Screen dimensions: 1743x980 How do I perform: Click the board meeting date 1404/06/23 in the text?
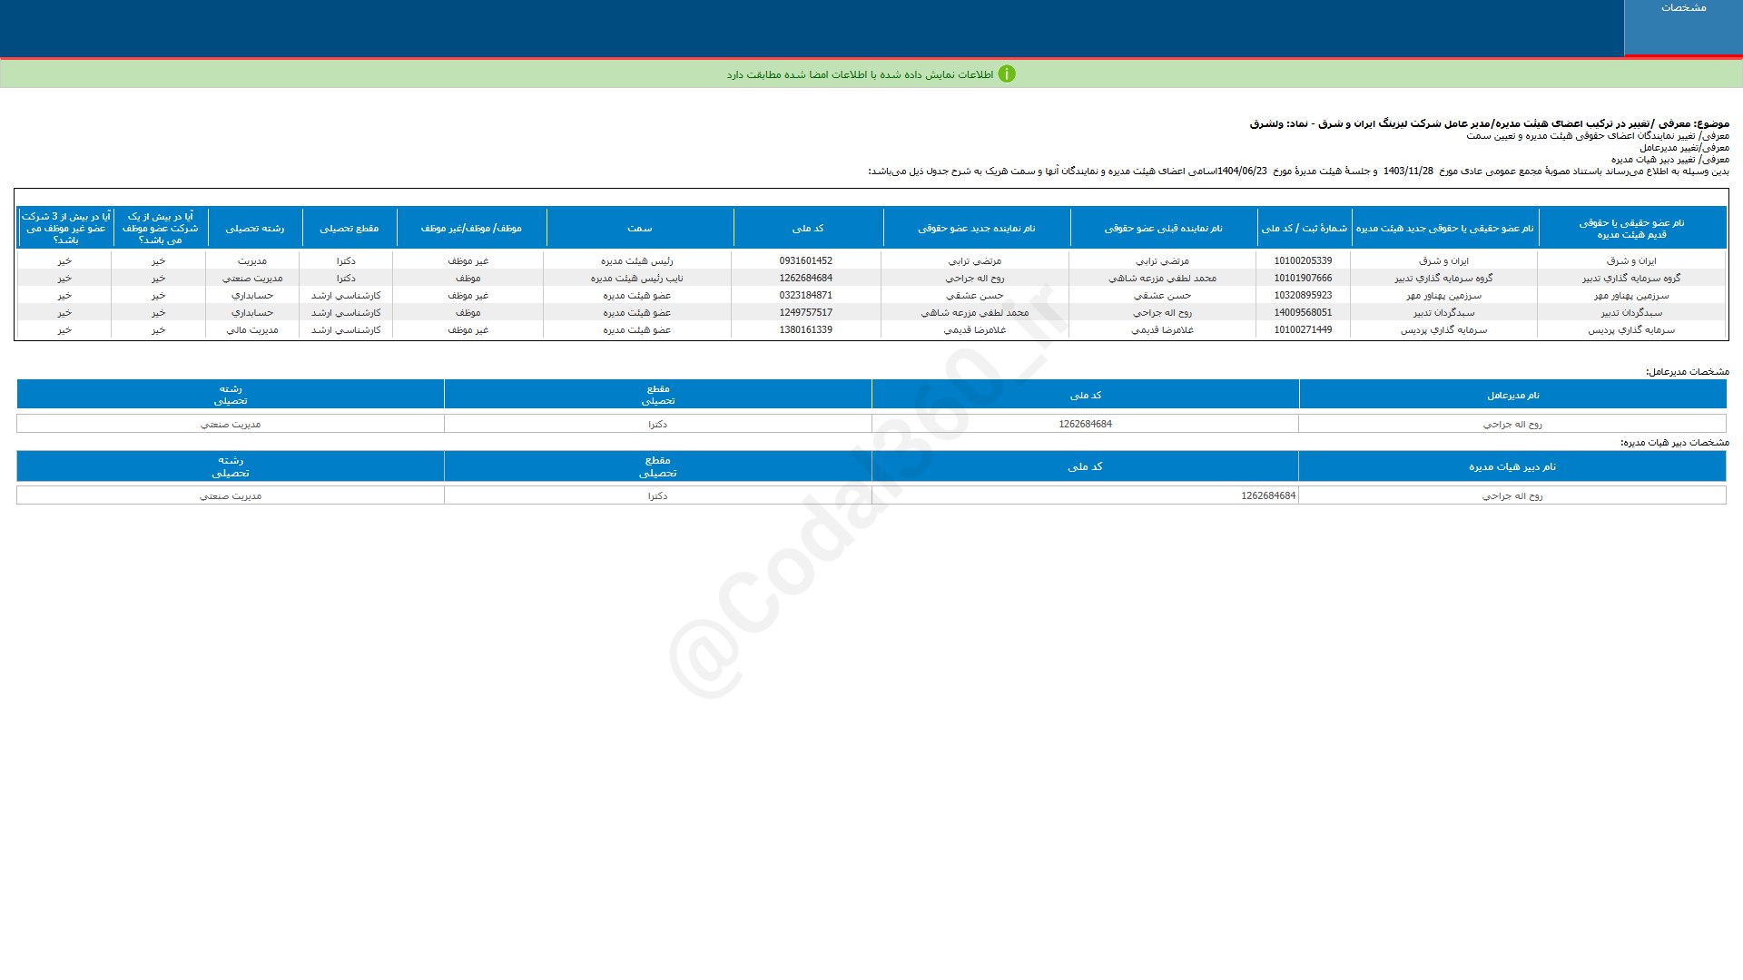coord(1242,171)
